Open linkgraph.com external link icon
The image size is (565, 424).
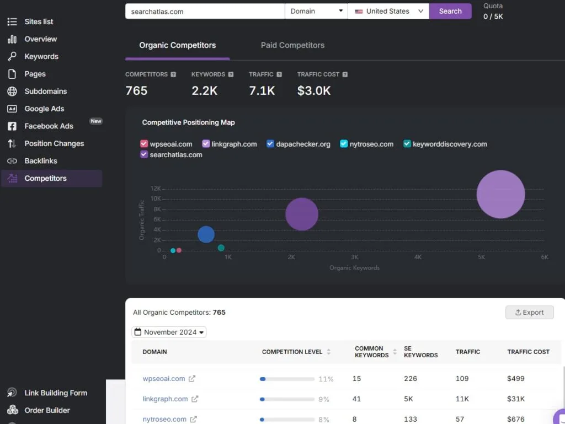tap(195, 399)
